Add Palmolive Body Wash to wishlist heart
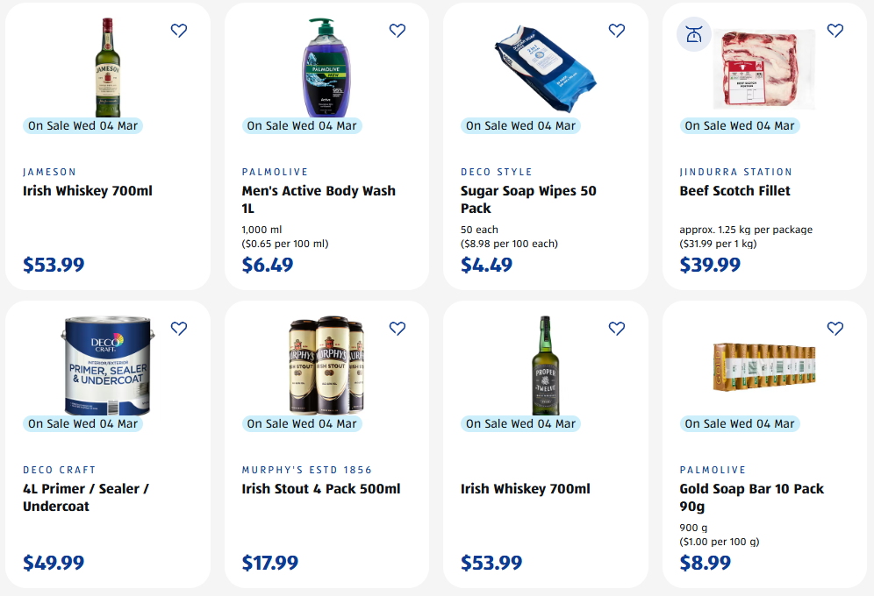The height and width of the screenshot is (596, 874). click(x=398, y=31)
